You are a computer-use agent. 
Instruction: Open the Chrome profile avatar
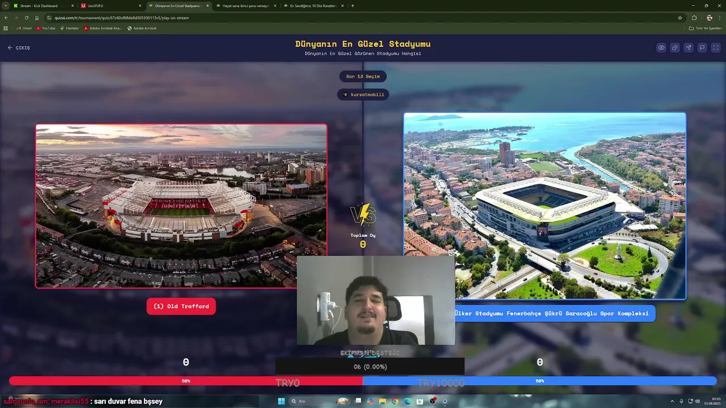[x=709, y=18]
